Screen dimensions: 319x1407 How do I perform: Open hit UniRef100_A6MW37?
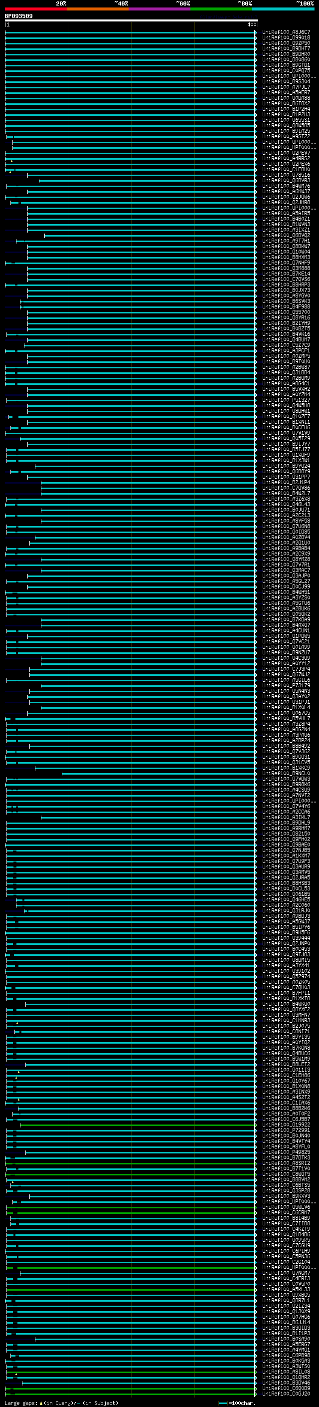[286, 191]
